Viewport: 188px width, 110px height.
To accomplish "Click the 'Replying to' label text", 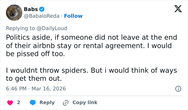I will point(20,28).
